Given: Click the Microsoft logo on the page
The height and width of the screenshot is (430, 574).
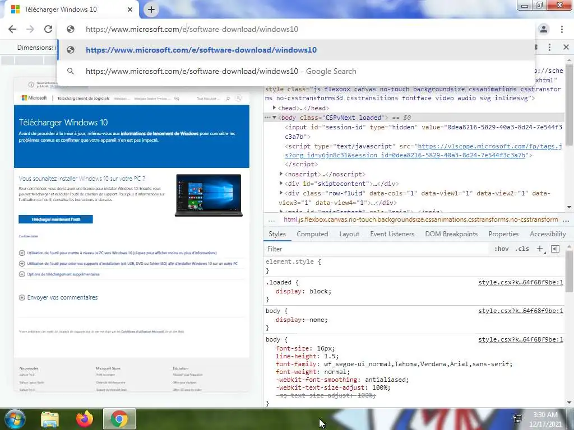Looking at the screenshot, I should [34, 98].
